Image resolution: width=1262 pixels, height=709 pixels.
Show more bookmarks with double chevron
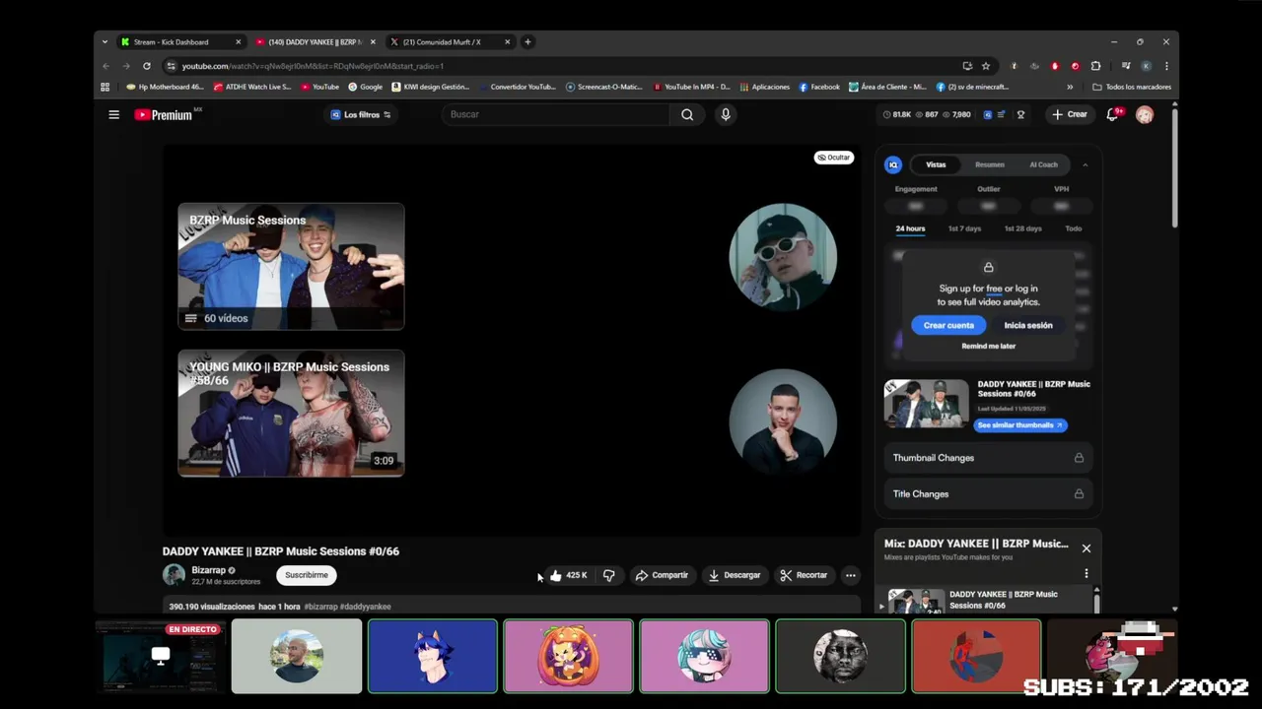point(1070,87)
